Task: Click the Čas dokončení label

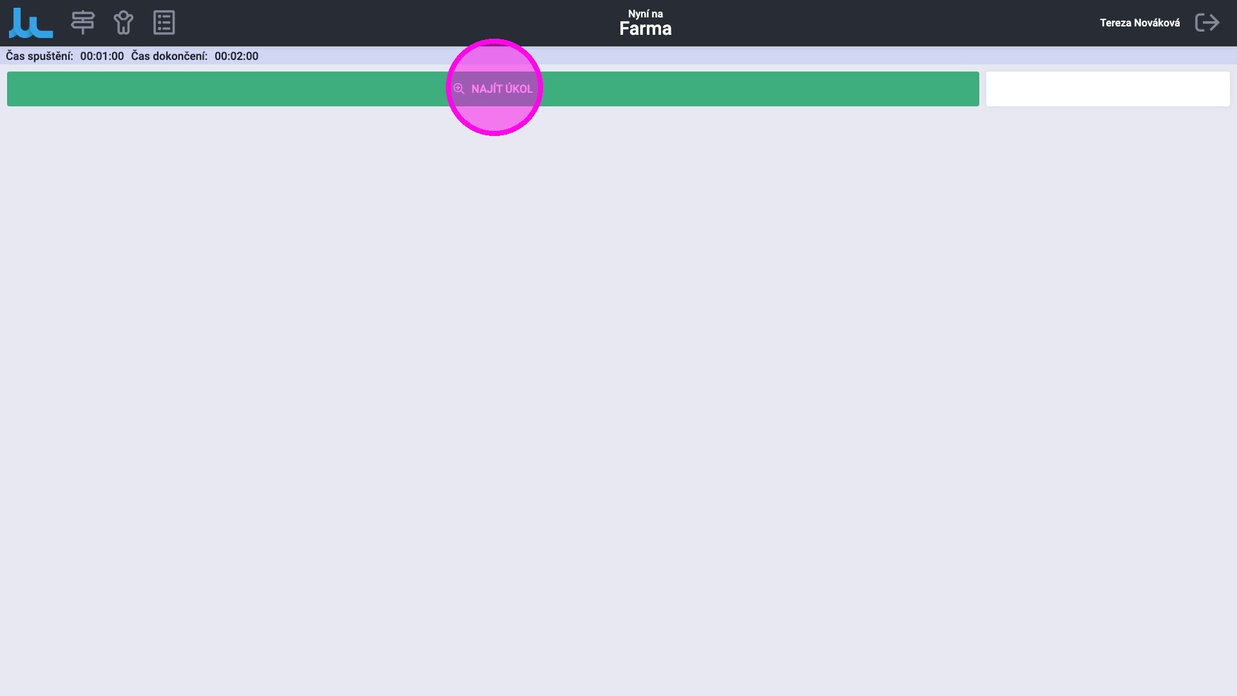Action: tap(169, 56)
